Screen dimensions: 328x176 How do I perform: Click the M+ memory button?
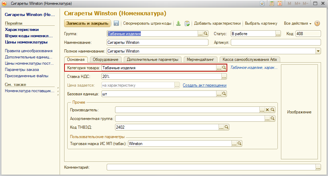(x=297, y=3)
